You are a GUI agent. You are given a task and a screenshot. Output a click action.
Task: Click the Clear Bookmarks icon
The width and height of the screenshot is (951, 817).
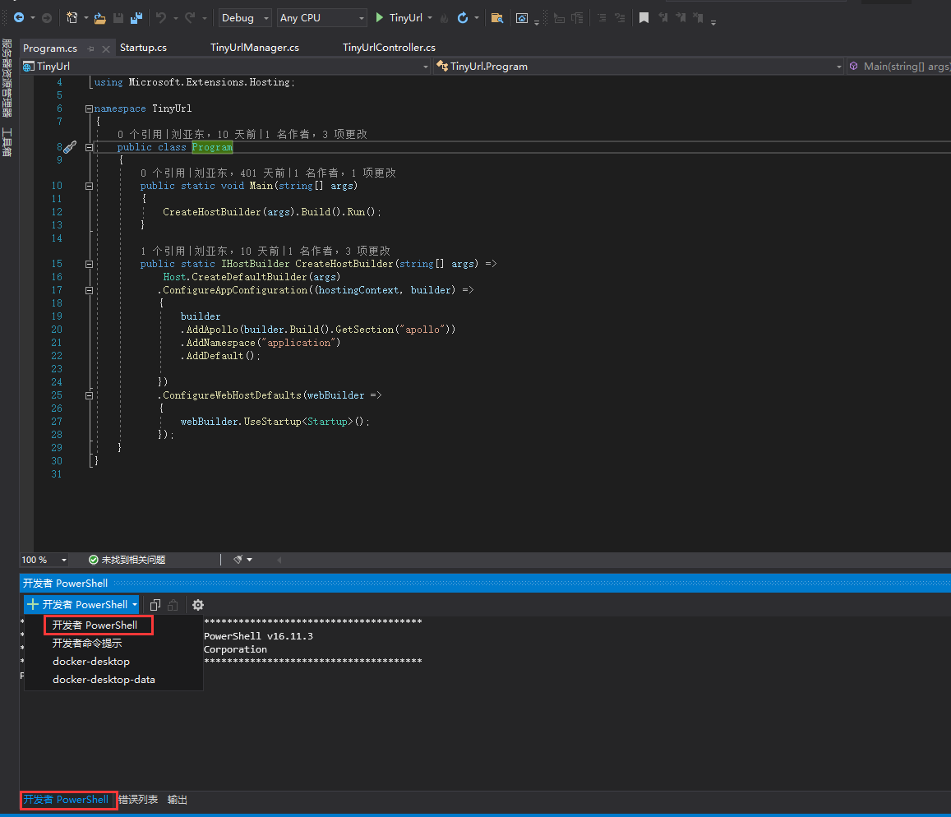coord(699,17)
